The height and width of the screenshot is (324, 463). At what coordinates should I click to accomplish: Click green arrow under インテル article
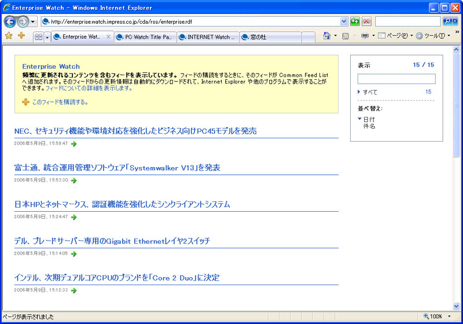tap(74, 290)
